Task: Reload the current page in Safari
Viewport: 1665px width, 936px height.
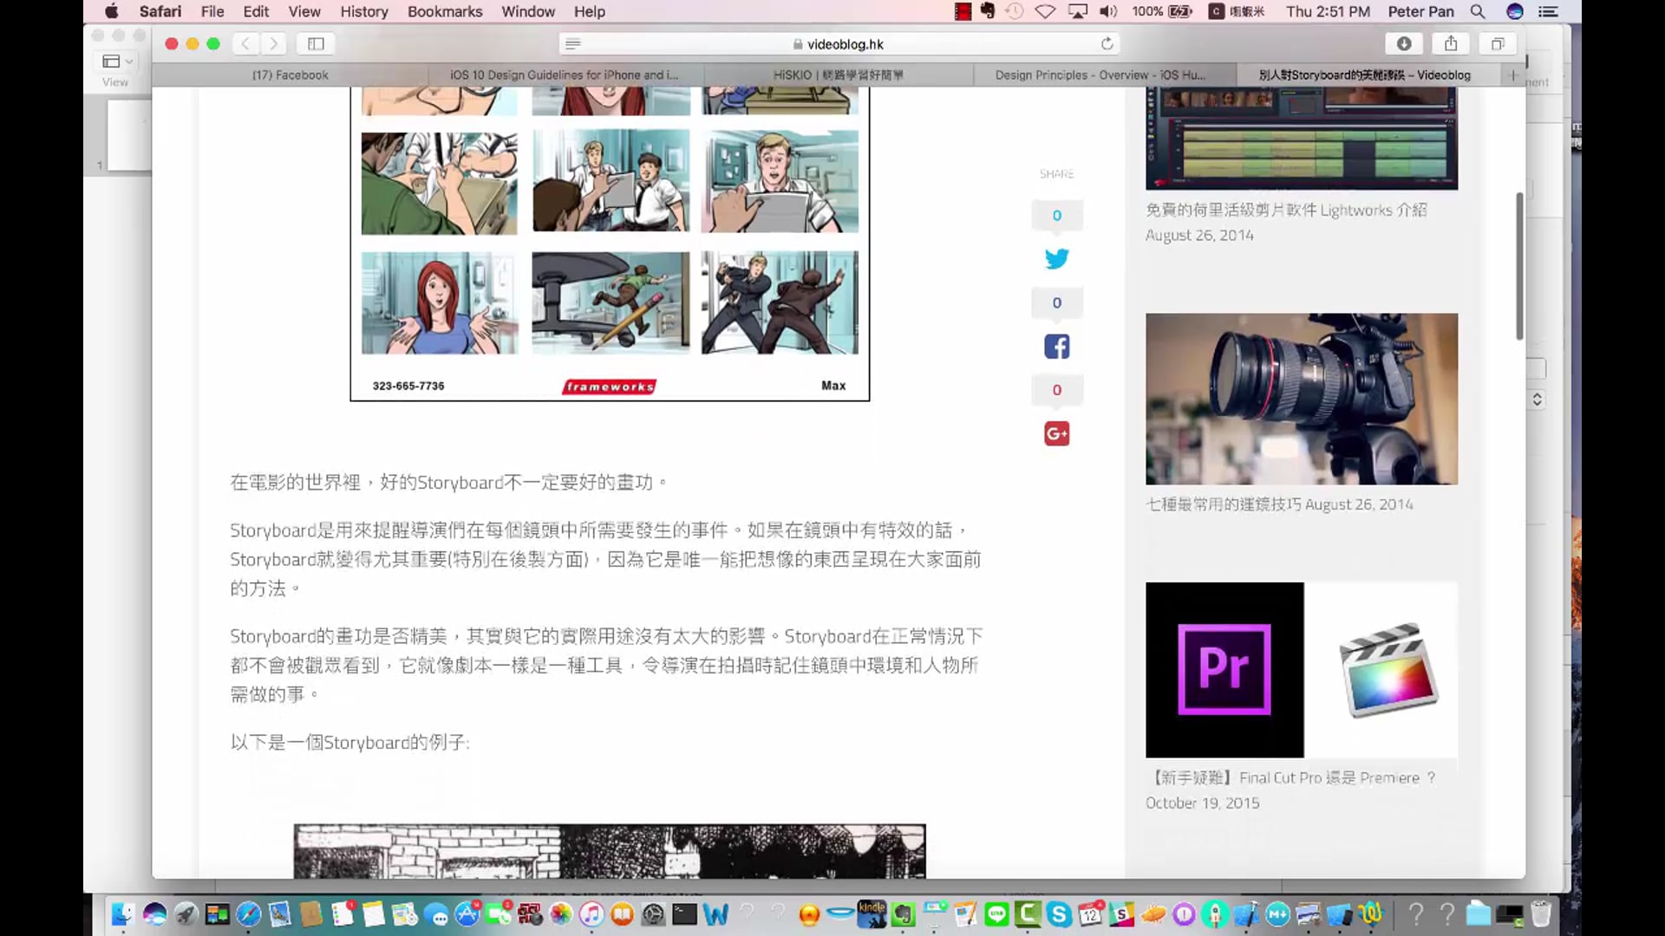Action: point(1107,43)
